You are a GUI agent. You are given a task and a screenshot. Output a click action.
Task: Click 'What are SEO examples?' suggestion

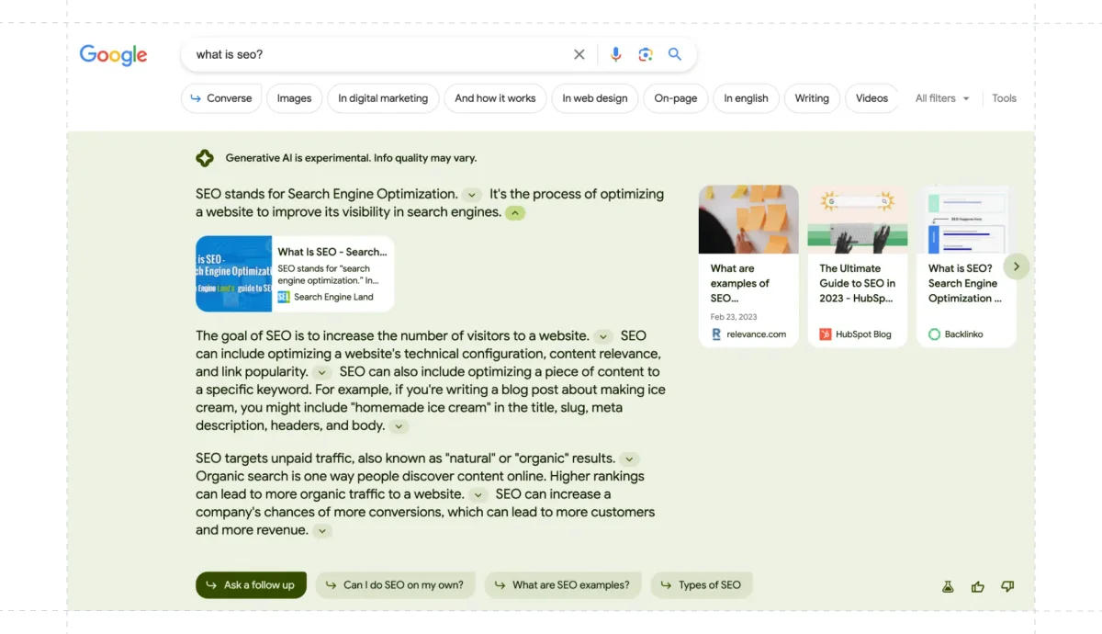tap(563, 585)
